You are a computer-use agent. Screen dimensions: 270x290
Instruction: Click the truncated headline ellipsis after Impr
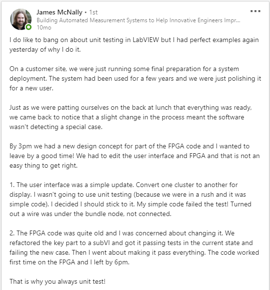[x=238, y=20]
